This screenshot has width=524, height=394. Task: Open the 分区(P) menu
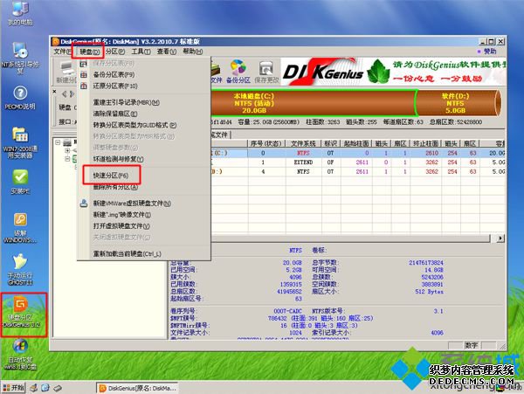[x=115, y=52]
